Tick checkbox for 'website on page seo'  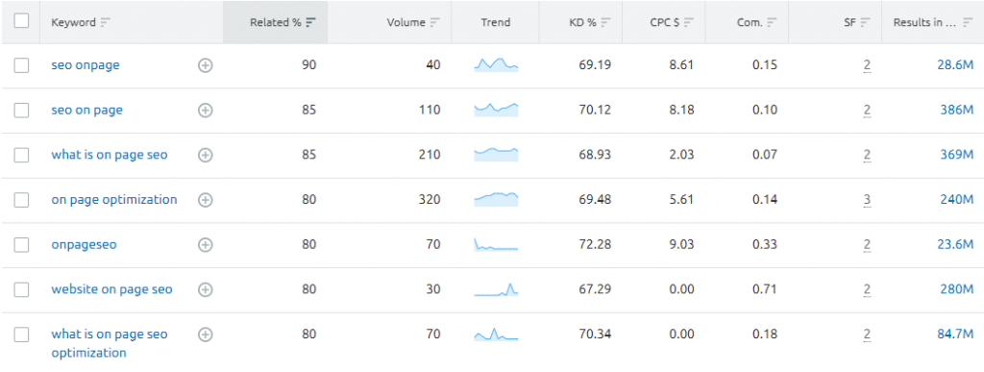pos(21,290)
